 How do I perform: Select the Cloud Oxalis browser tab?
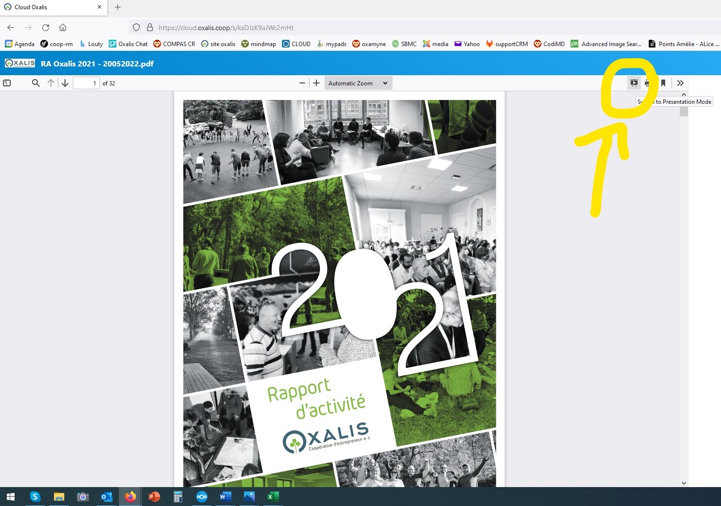[x=49, y=7]
